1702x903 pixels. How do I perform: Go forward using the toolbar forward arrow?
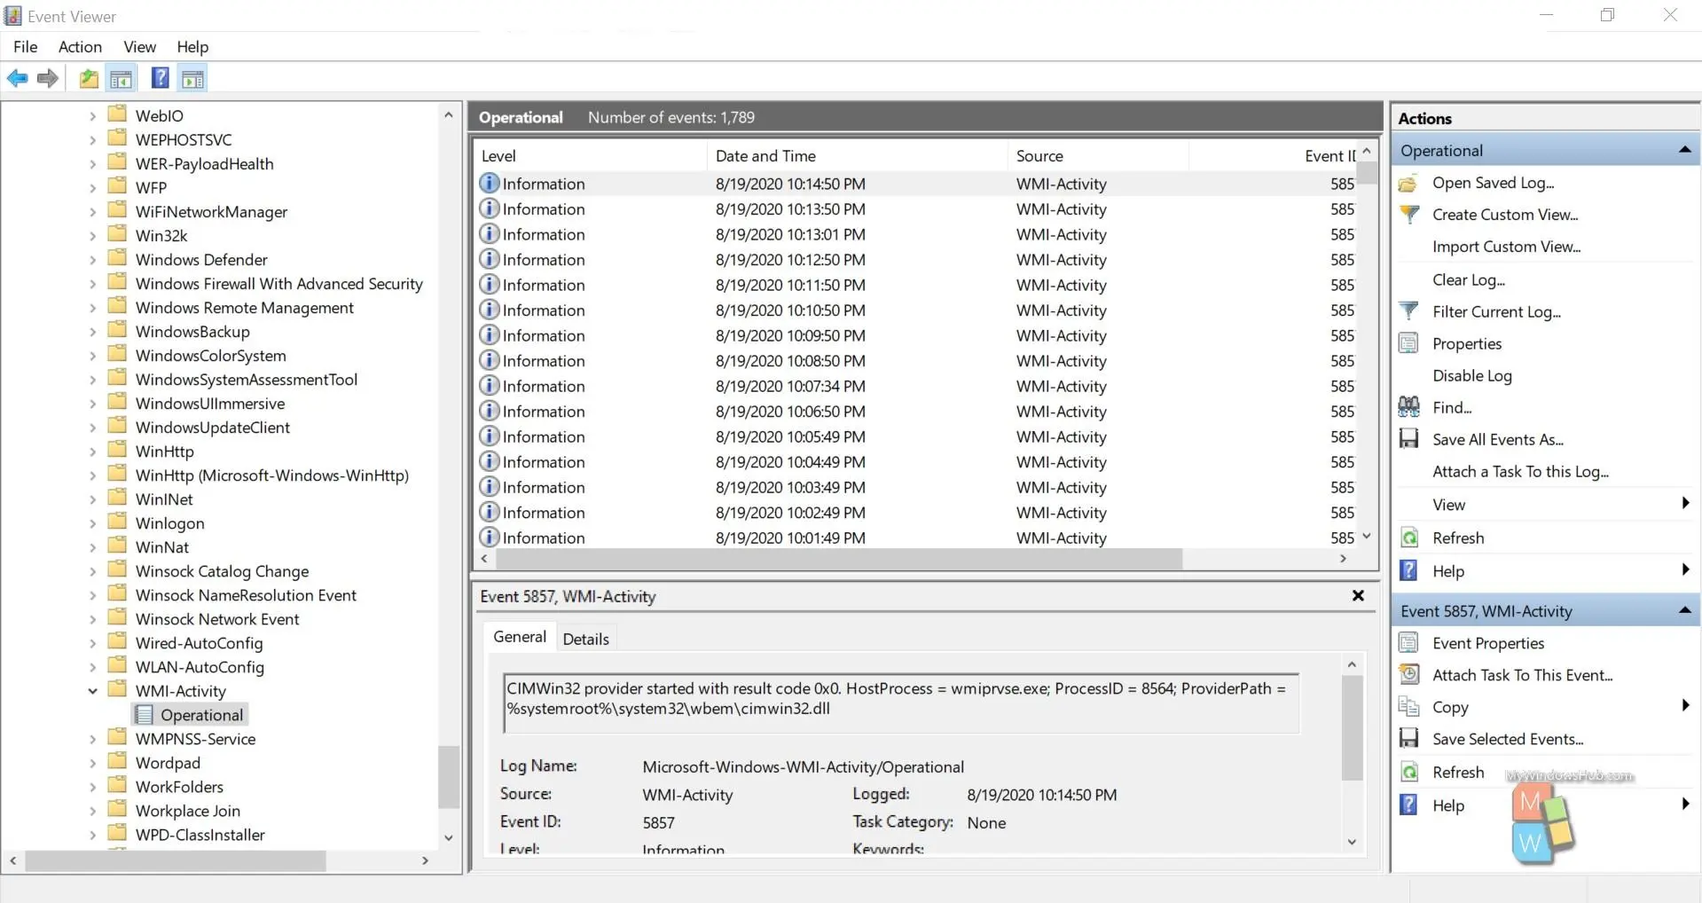(x=48, y=79)
